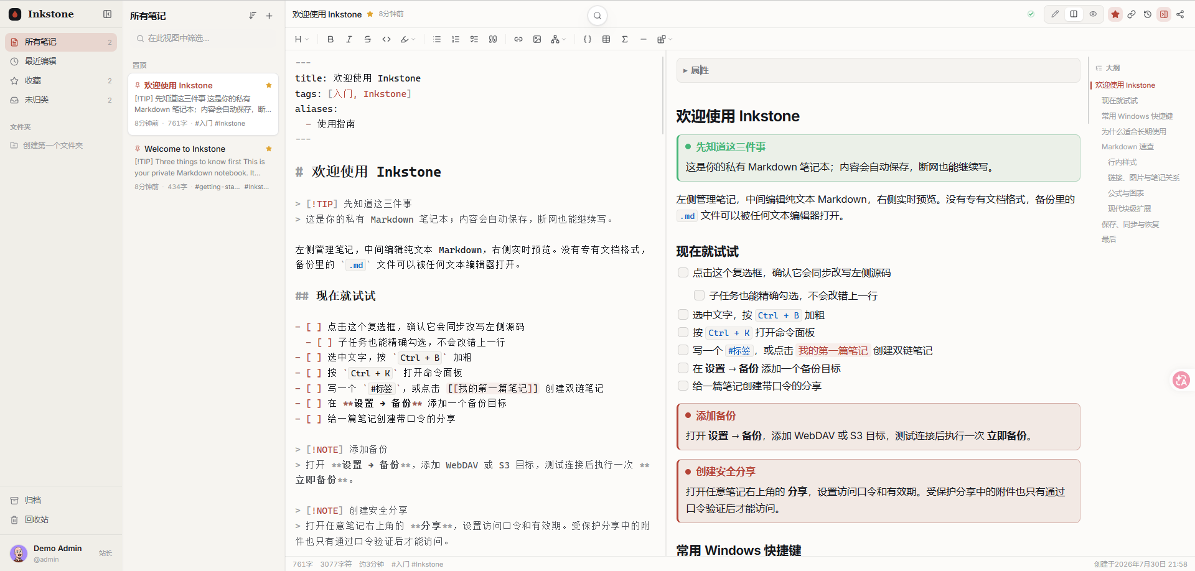This screenshot has width=1195, height=571.
Task: Open the highlight color dropdown
Action: 408,39
